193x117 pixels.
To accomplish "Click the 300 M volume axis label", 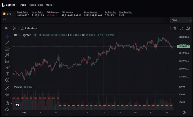I will pos(182,87).
